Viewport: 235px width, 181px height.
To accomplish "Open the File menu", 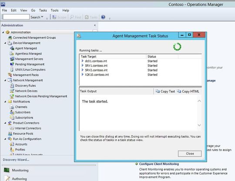I will [4, 10].
